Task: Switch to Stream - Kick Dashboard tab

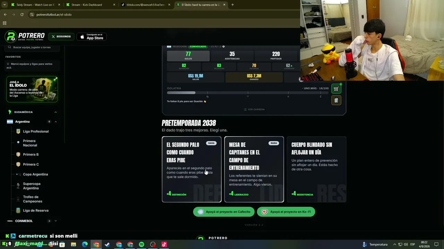Action: point(91,5)
